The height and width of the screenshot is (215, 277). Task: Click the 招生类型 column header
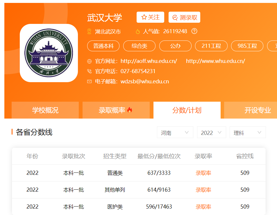(x=115, y=156)
